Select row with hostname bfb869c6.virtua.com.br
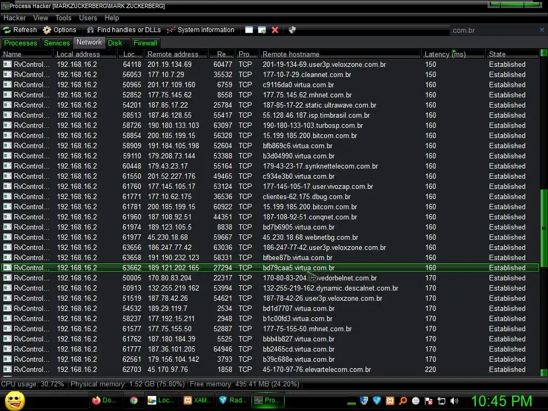Screen dimensions: 548x411 (x=270, y=146)
